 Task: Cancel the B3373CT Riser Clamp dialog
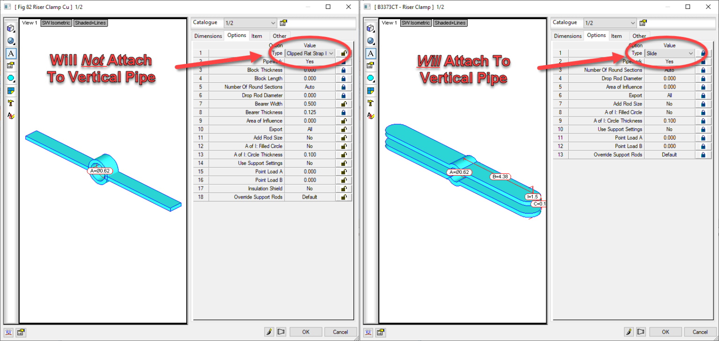point(700,332)
